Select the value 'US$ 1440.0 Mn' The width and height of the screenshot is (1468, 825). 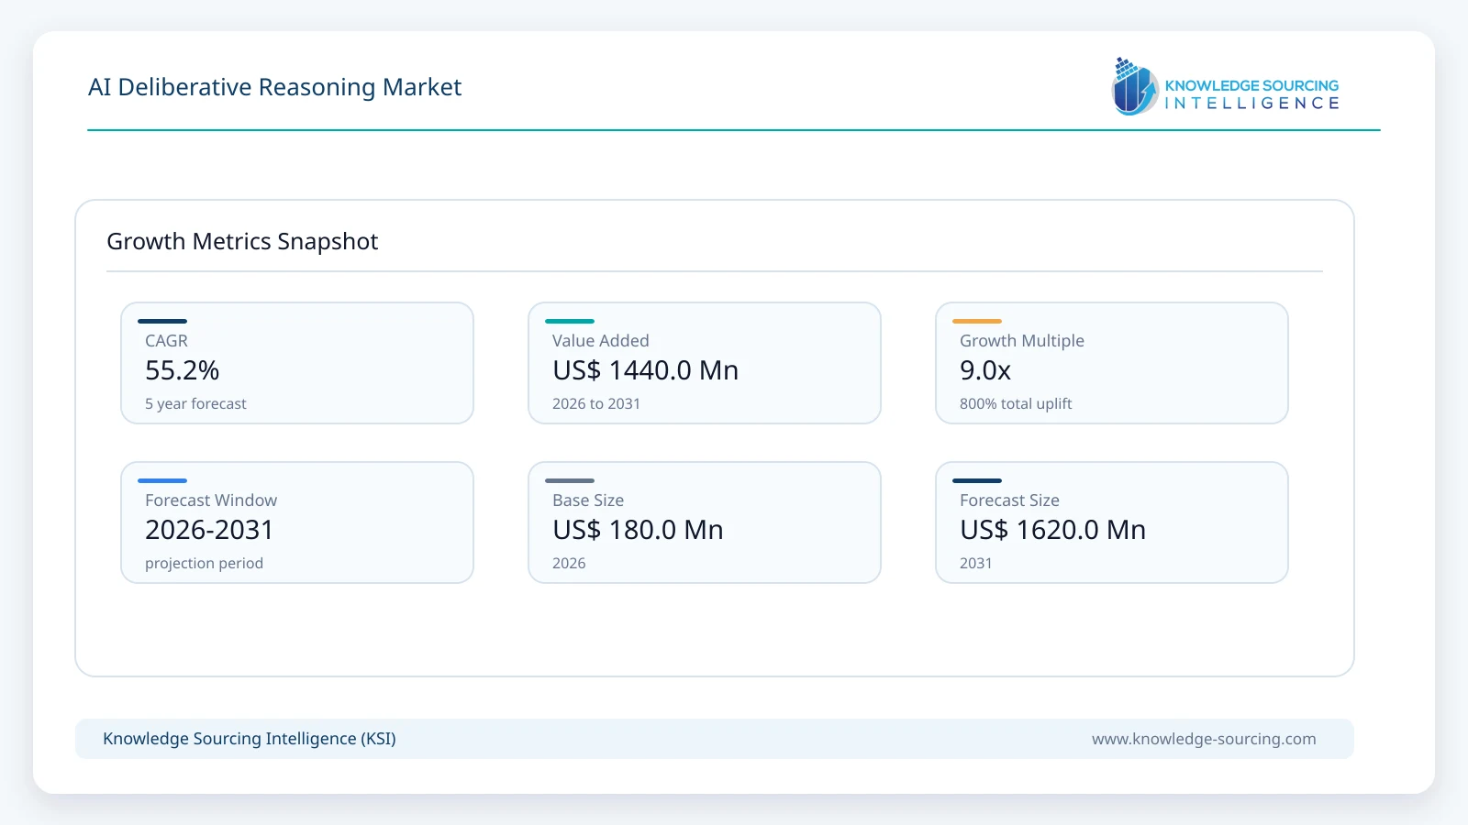pos(645,370)
